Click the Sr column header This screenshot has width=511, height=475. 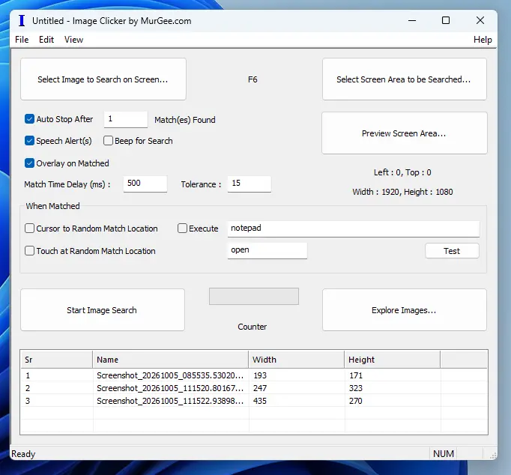coord(57,360)
